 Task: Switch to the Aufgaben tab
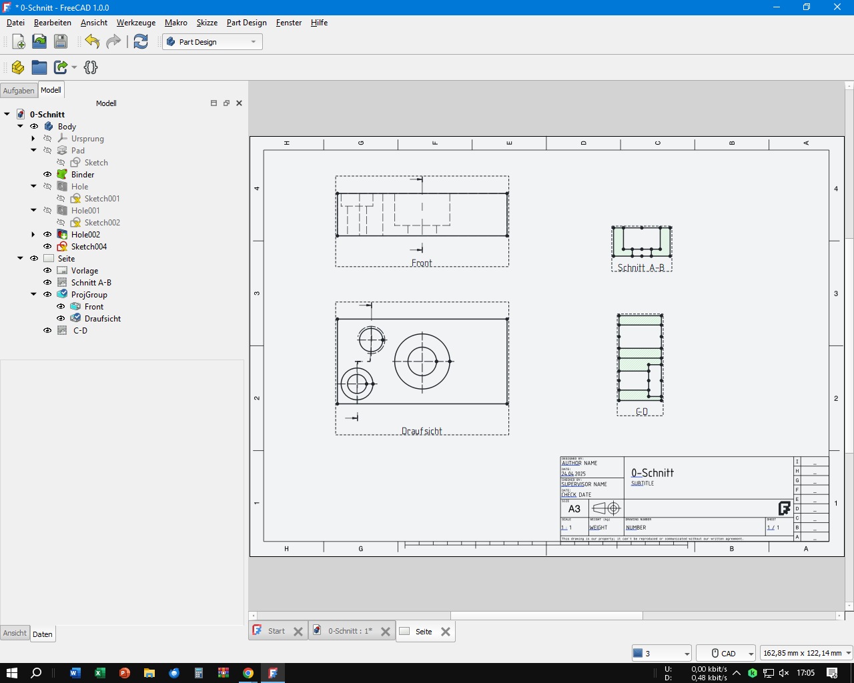click(x=19, y=91)
